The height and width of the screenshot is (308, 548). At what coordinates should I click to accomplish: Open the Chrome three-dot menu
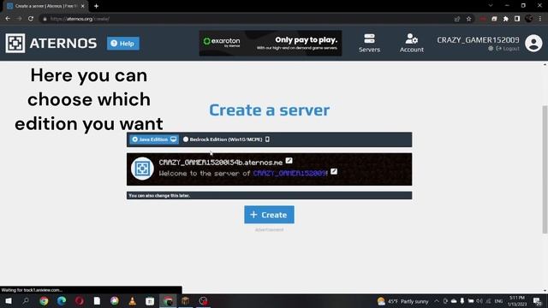pos(540,19)
